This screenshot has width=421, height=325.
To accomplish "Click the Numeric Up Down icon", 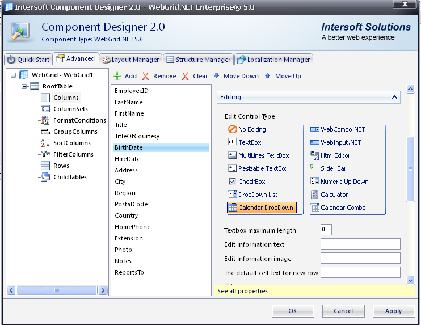I will tap(314, 181).
